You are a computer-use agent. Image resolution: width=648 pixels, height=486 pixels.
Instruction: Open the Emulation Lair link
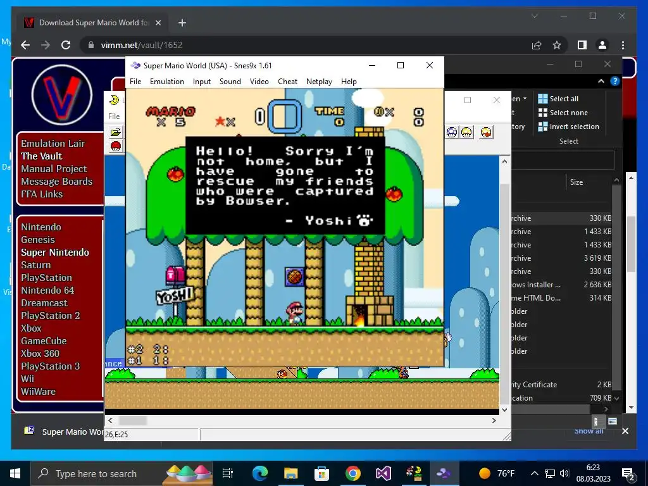[x=53, y=144]
